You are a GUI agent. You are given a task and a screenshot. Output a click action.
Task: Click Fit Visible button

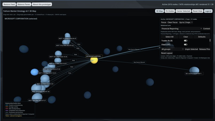click(170, 11)
